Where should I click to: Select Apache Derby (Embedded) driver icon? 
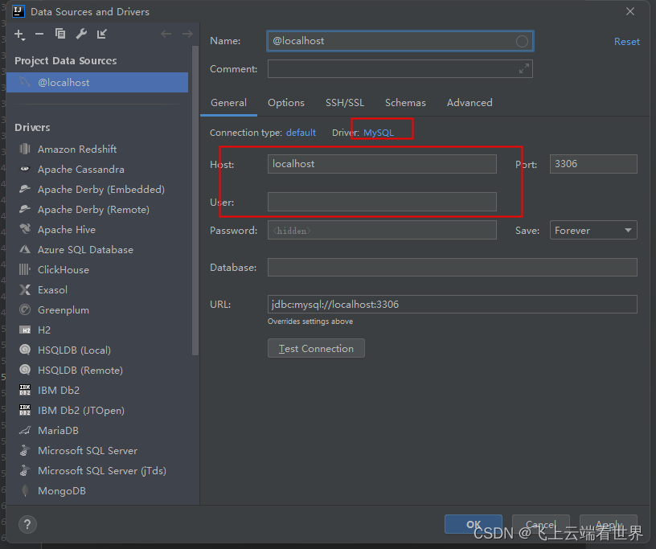pyautogui.click(x=25, y=189)
